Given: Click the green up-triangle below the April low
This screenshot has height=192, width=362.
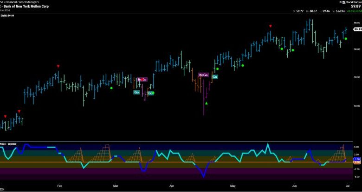Looking at the screenshot, I should (207, 103).
